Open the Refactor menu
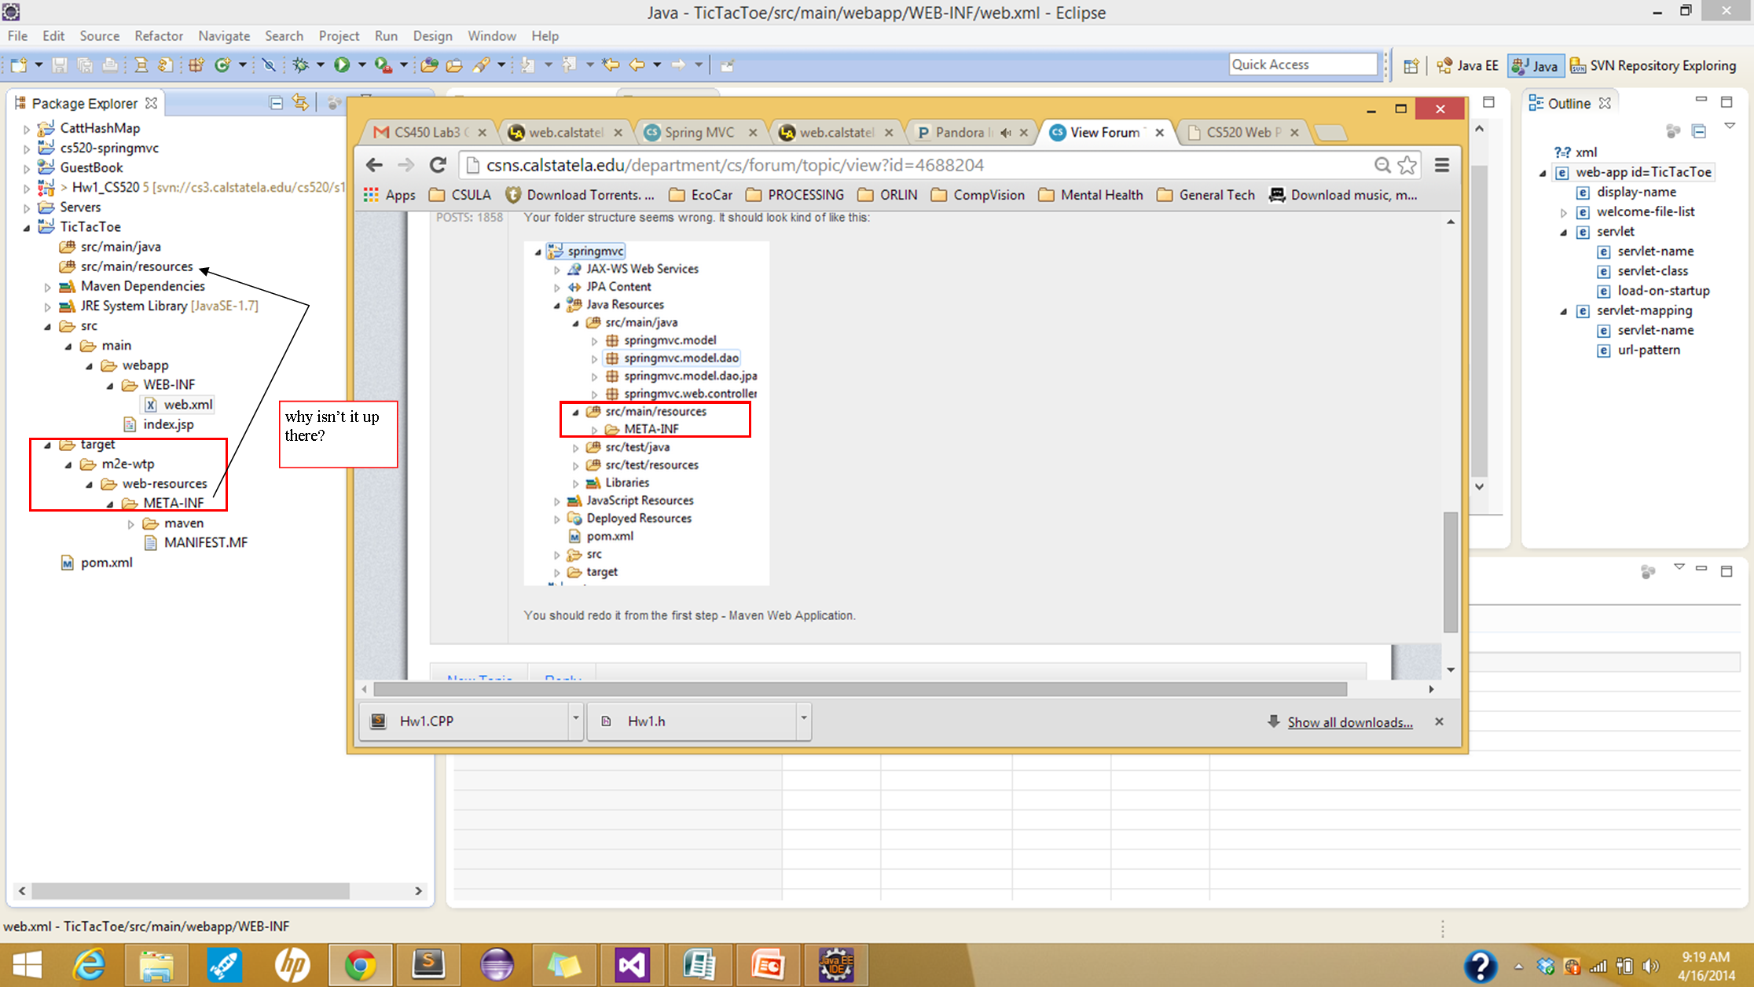This screenshot has height=987, width=1754. pos(158,36)
